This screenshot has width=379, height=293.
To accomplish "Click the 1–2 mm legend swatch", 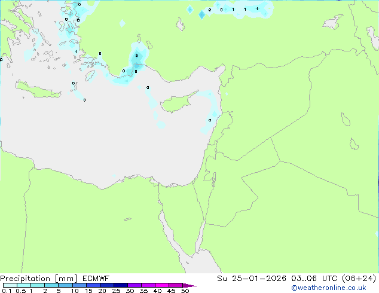I will point(38,285).
